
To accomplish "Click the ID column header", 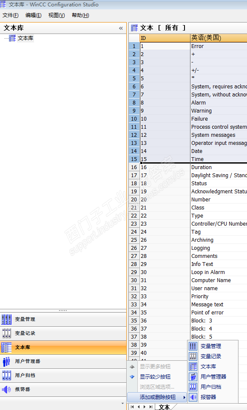I will (165, 38).
